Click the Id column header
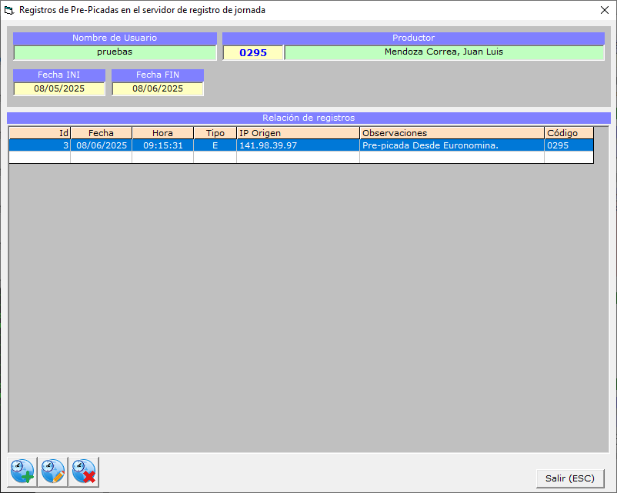The image size is (617, 493). coord(39,133)
